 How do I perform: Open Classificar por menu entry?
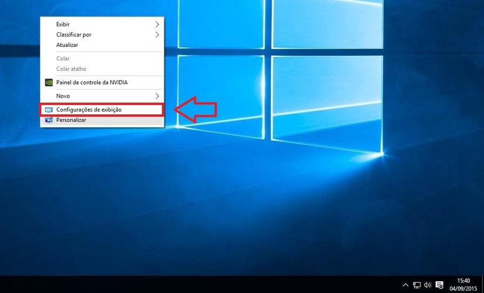102,35
